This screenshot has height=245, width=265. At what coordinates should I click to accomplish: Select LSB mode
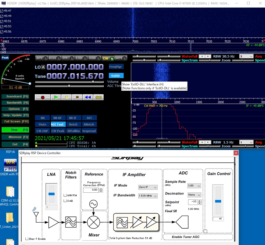click(x=81, y=58)
